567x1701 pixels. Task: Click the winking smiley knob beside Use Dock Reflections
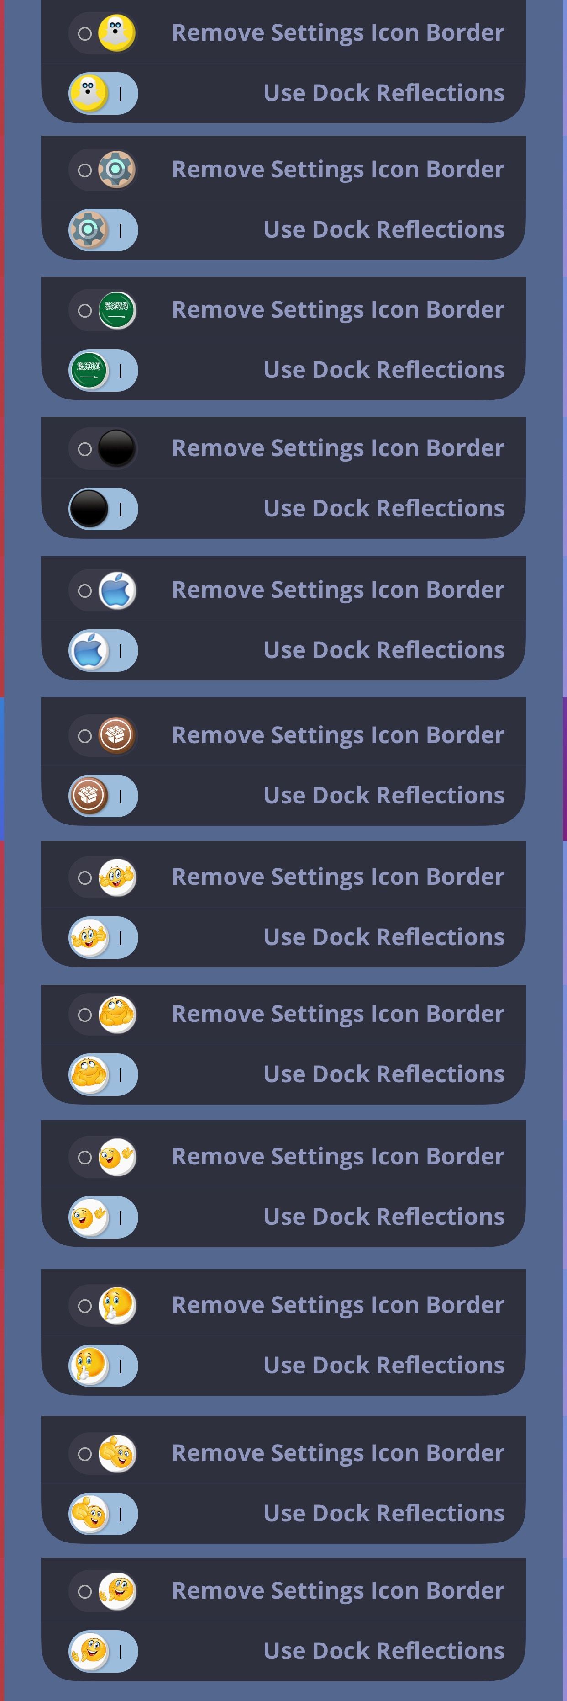coord(89,1217)
